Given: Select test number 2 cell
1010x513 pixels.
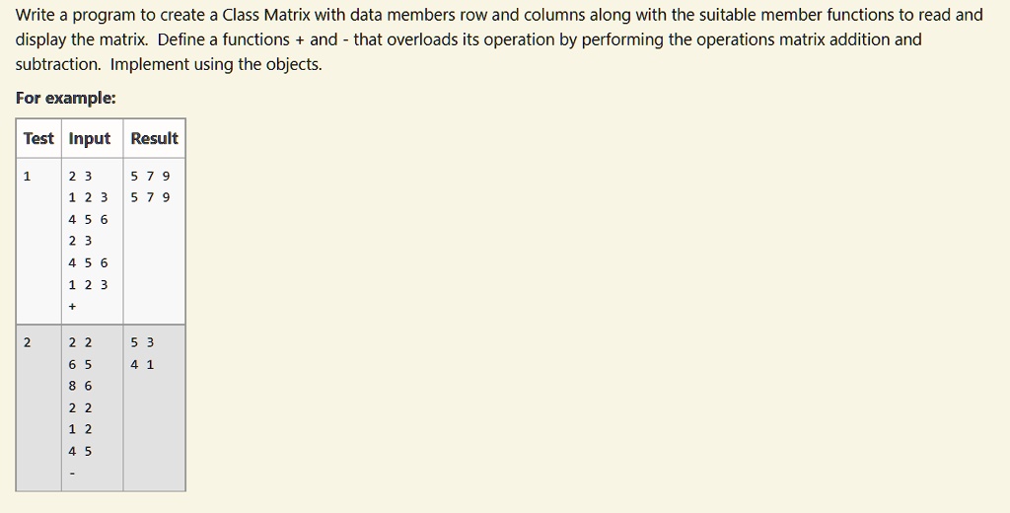Looking at the screenshot, I should 28,343.
